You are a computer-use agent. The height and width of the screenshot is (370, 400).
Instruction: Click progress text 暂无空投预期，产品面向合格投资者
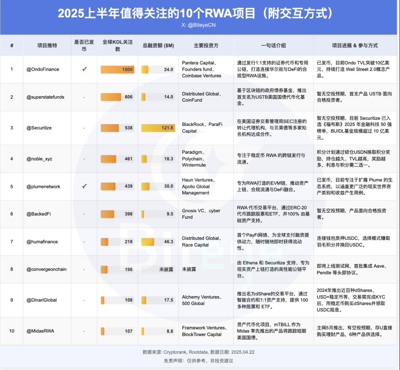coord(351,214)
